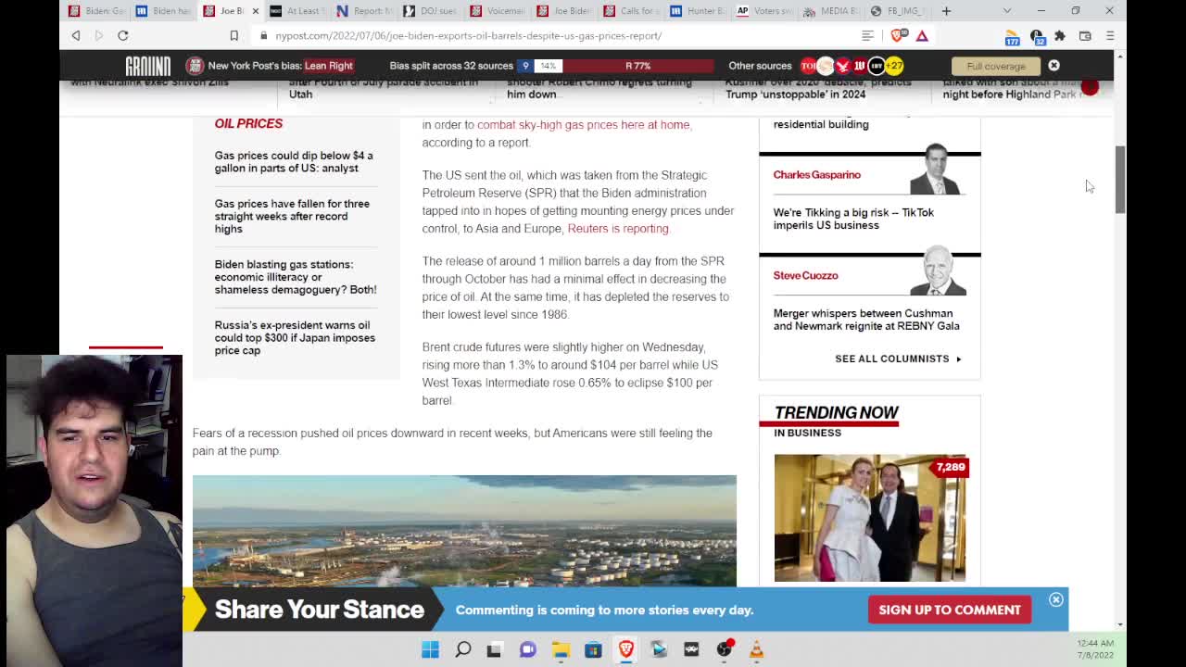Open the Charles Gasparino columnist link
1186x667 pixels.
click(x=816, y=174)
